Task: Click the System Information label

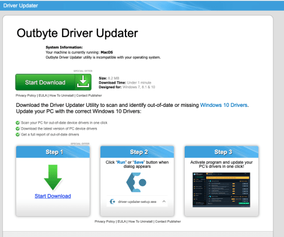Action: pos(64,47)
